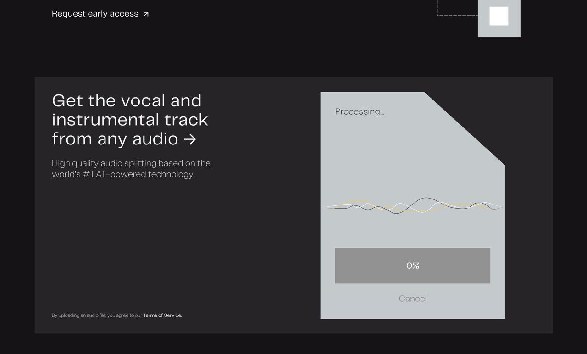Click the Processing… status label
This screenshot has height=354, width=587.
pos(360,111)
